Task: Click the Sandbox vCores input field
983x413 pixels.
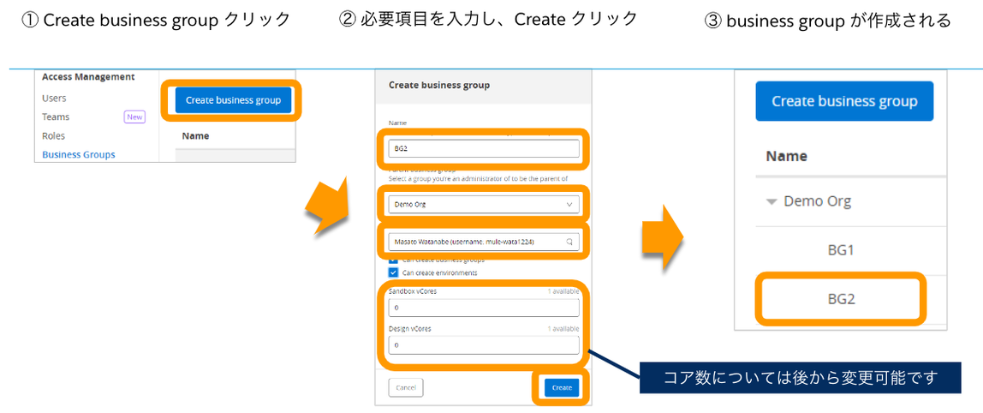Action: pos(483,308)
